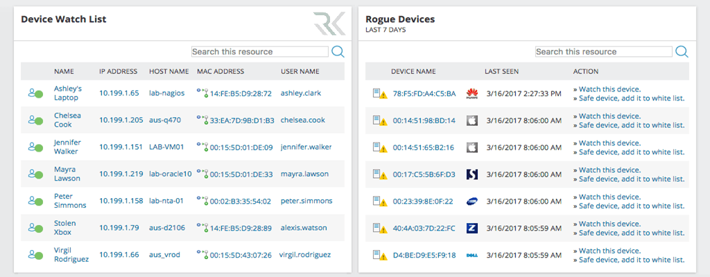The height and width of the screenshot is (277, 710).
Task: Click the Dell vendor logo icon
Action: pyautogui.click(x=472, y=256)
